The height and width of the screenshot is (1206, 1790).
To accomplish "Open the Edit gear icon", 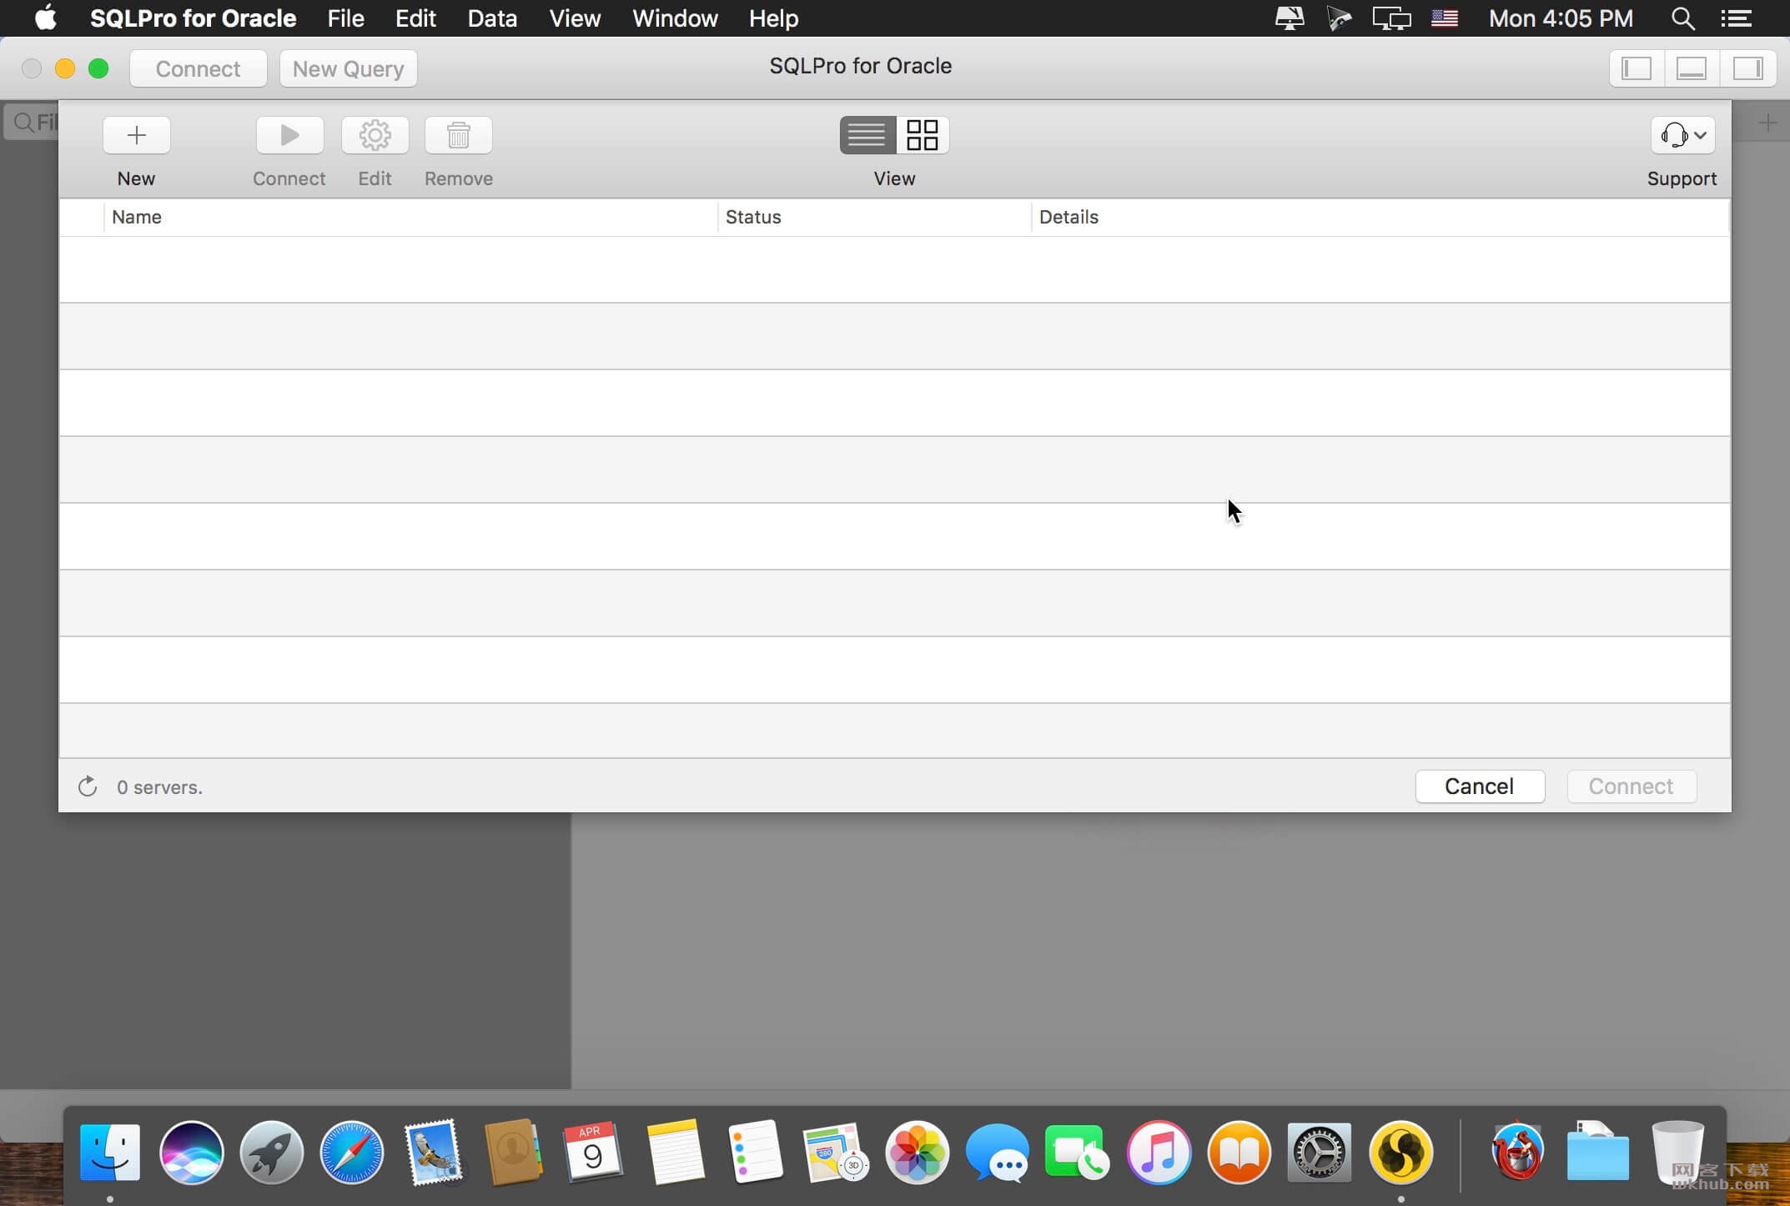I will click(375, 135).
